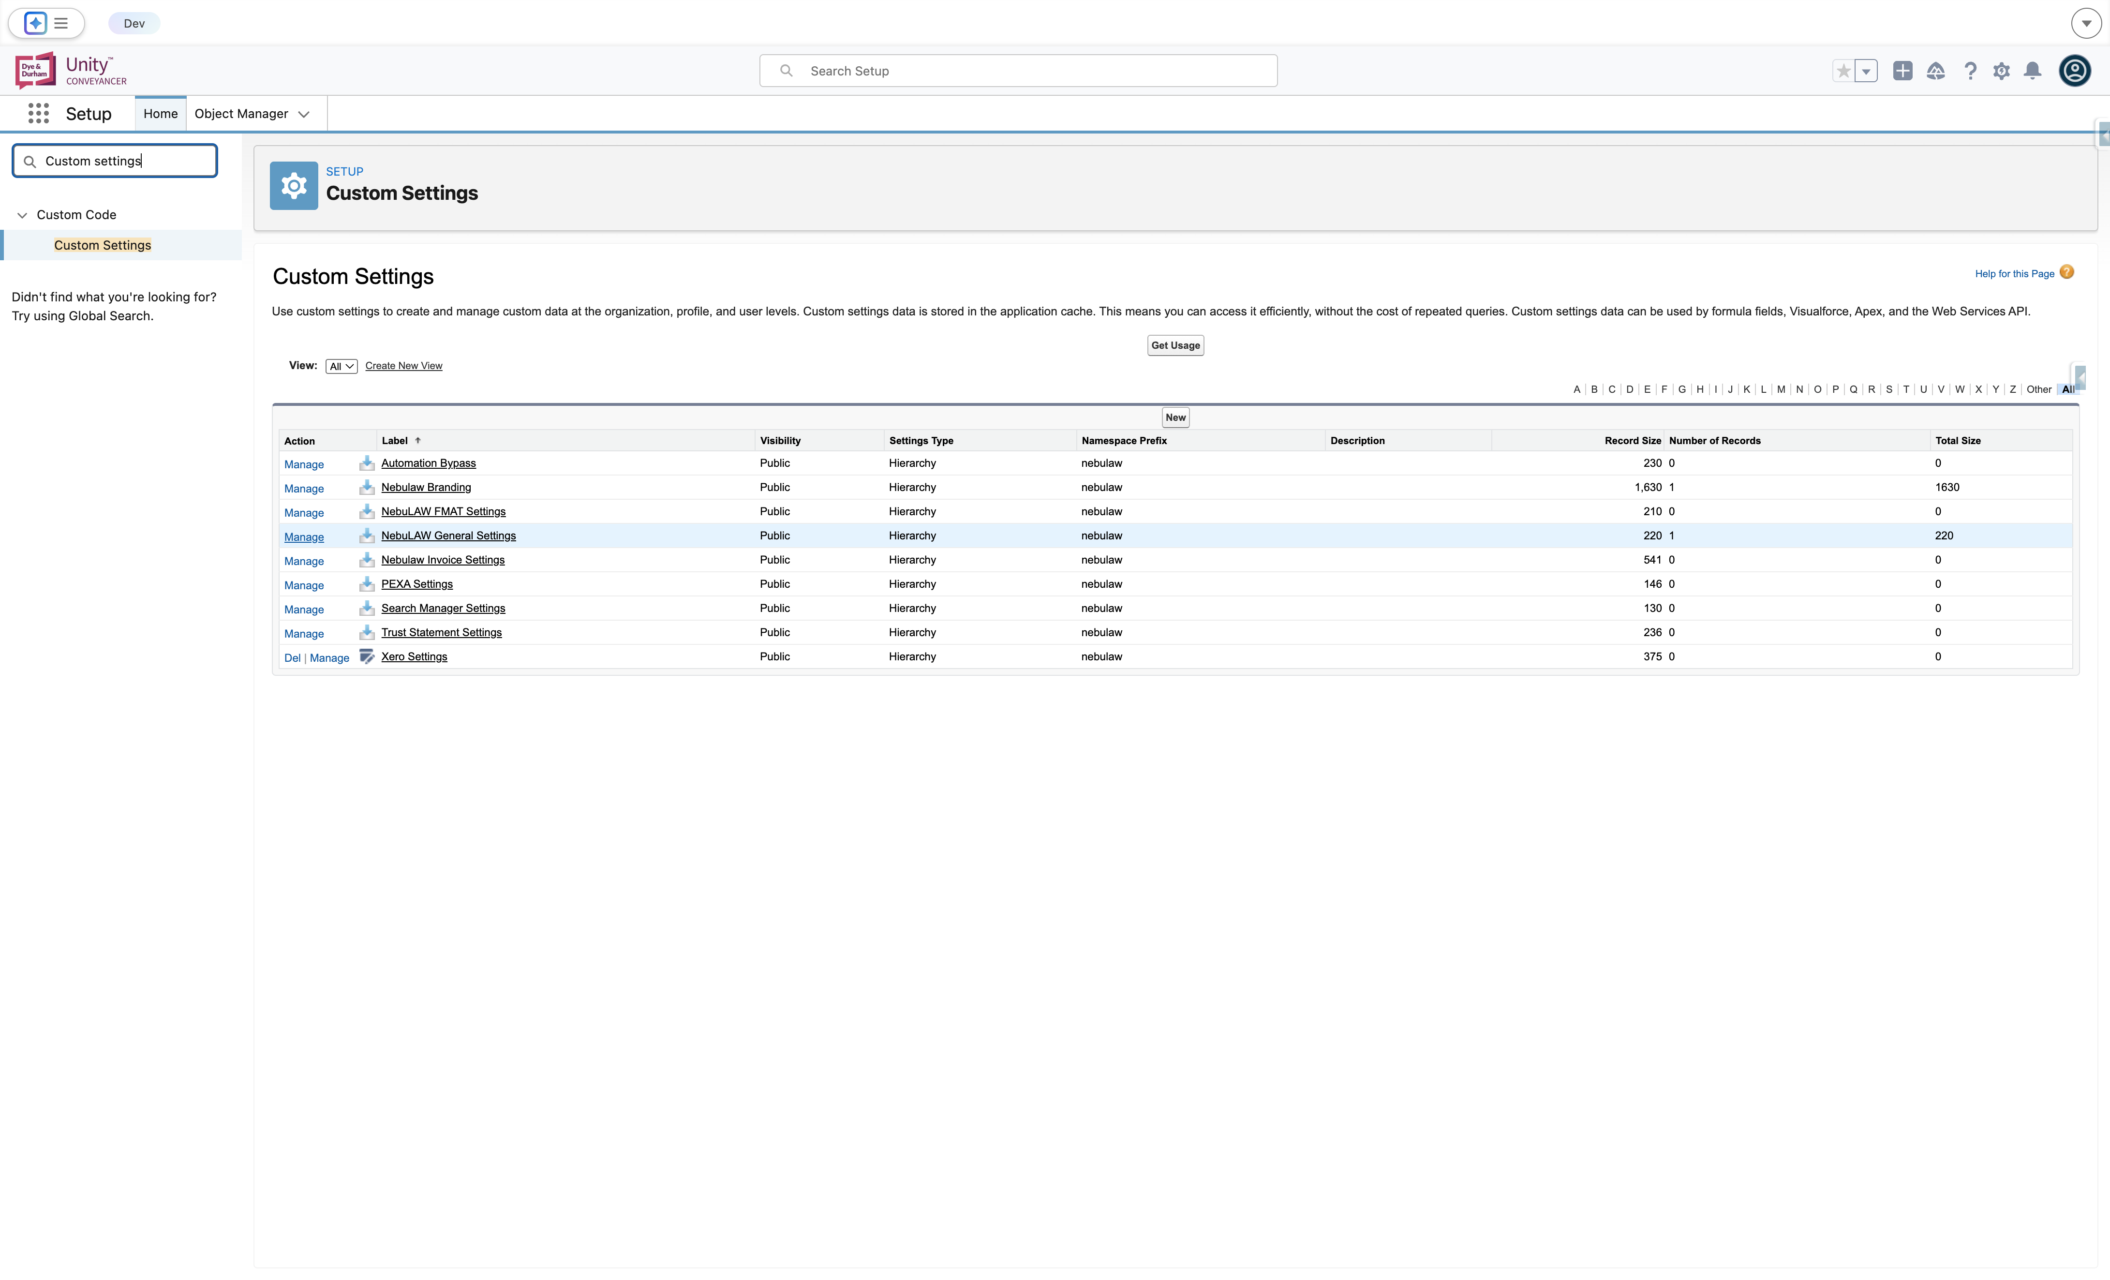Sort by the Label column header
The width and height of the screenshot is (2110, 1280).
[395, 440]
